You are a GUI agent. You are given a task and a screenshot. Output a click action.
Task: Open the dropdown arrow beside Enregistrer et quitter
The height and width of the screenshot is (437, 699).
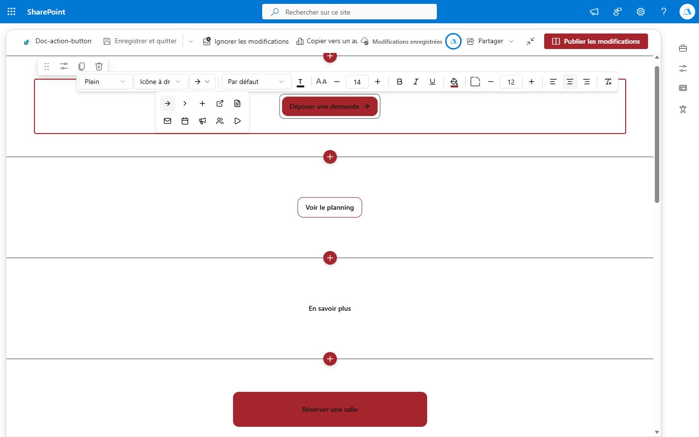tap(191, 41)
